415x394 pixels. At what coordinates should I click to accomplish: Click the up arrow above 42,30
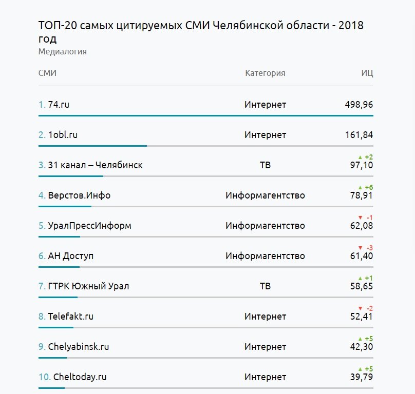(360, 339)
